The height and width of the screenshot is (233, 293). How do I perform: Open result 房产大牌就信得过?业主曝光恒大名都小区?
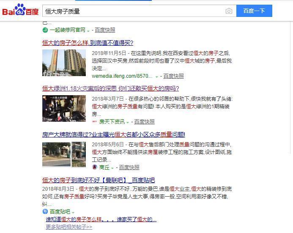click(114, 134)
